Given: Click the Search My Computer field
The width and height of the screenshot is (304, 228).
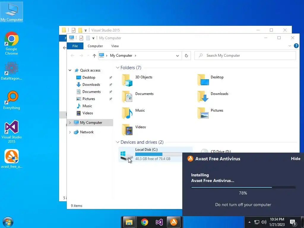Looking at the screenshot, I should click(245, 56).
